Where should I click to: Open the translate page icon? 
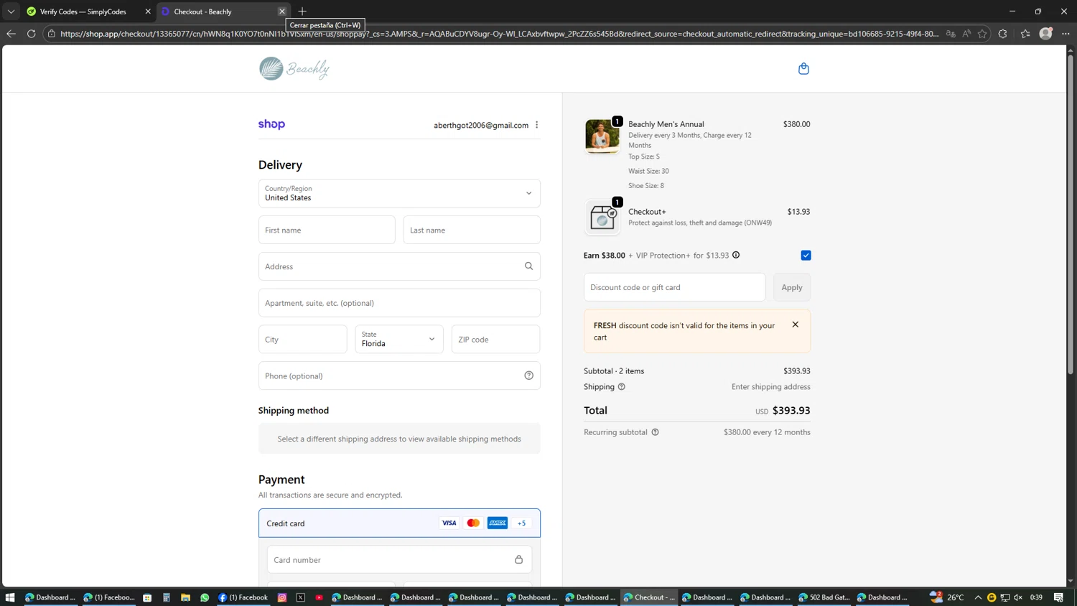coord(951,34)
